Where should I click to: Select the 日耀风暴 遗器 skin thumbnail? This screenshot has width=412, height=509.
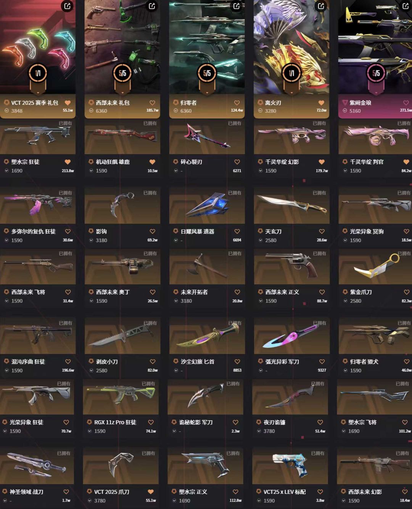tap(207, 205)
